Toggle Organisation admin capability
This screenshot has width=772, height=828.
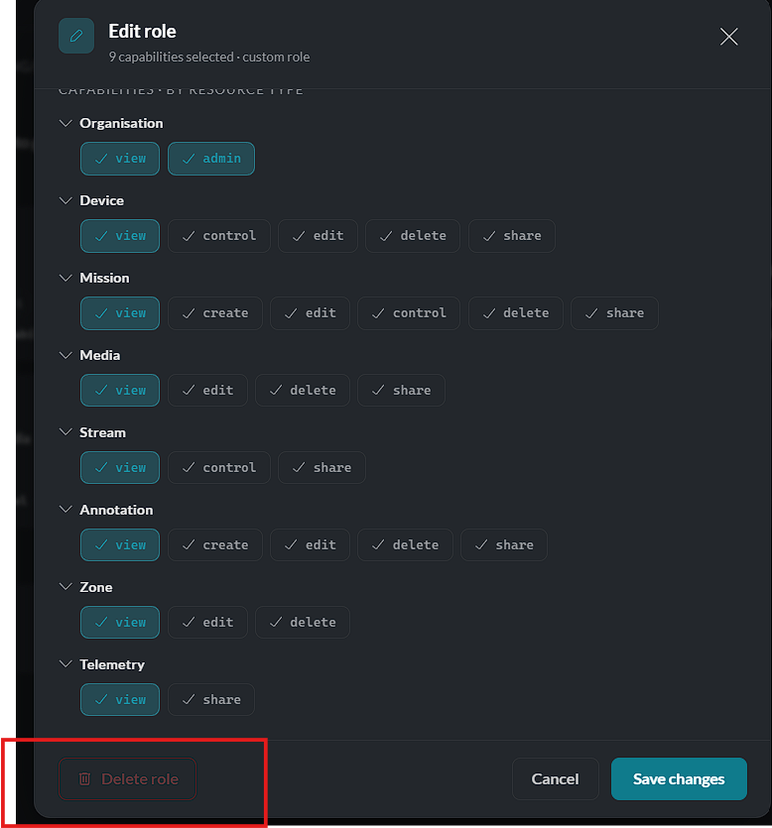tap(211, 159)
